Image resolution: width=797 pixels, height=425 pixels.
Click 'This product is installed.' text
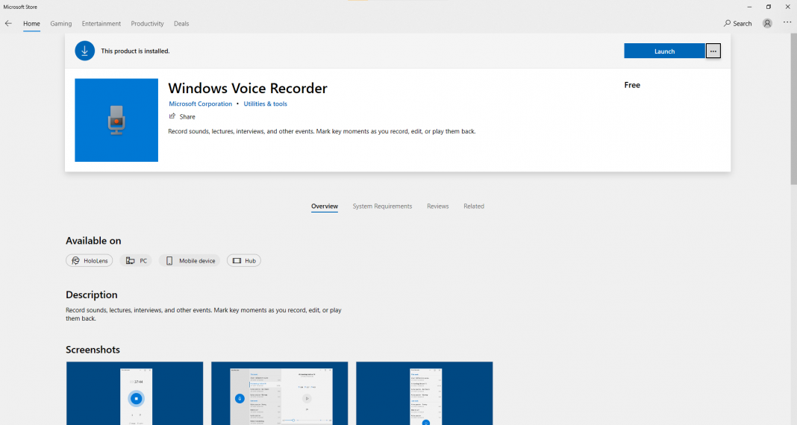(135, 51)
